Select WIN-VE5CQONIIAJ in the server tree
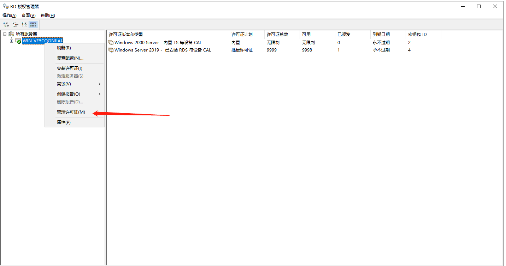This screenshot has width=506, height=266. click(42, 41)
